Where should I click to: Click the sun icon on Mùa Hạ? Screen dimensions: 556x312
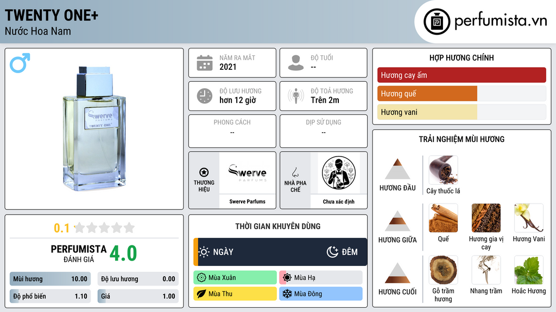click(x=287, y=278)
